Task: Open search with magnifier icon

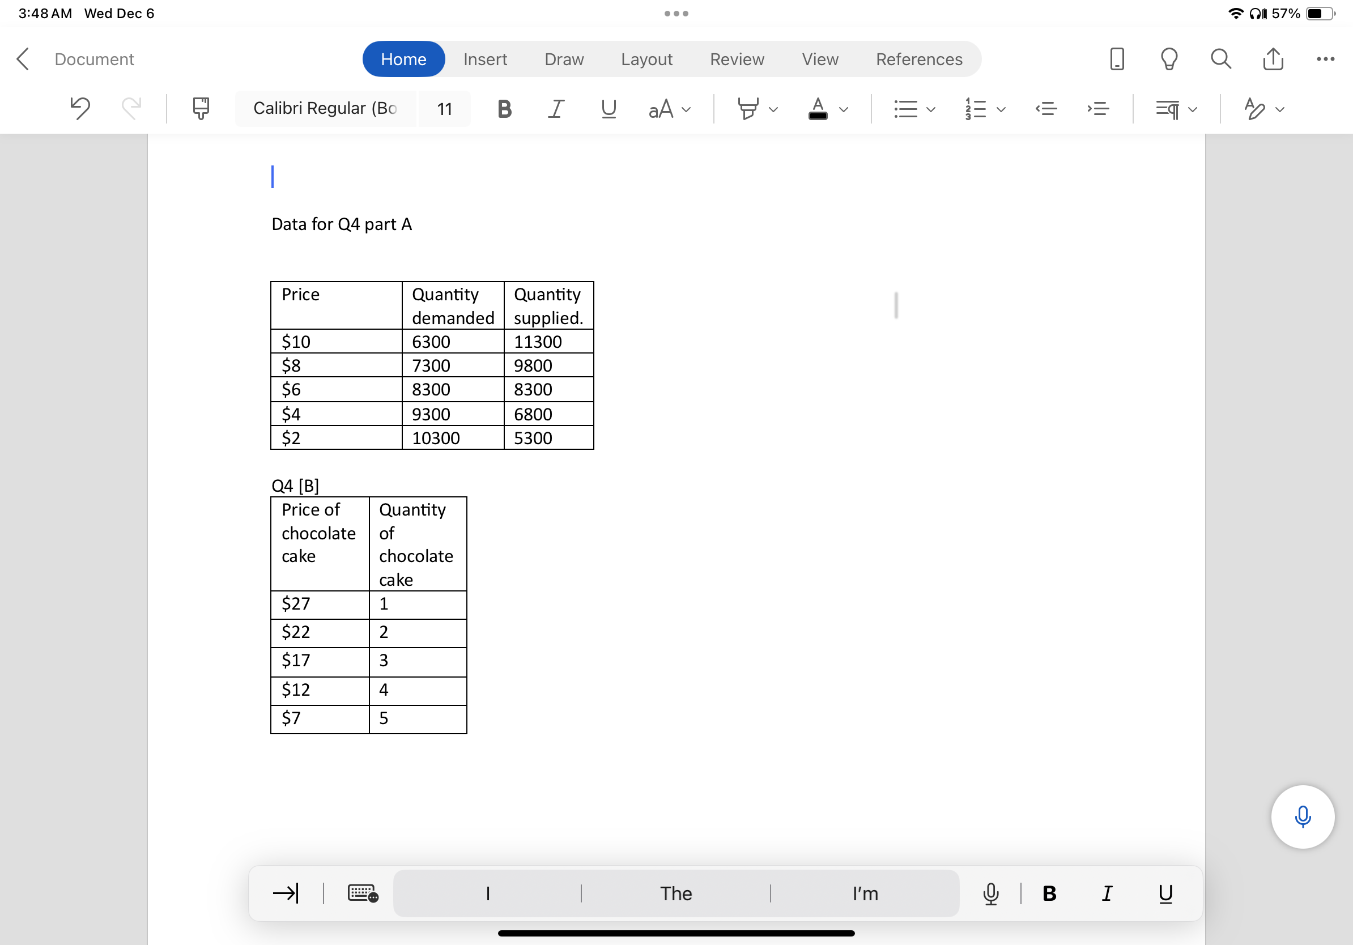Action: (1220, 59)
